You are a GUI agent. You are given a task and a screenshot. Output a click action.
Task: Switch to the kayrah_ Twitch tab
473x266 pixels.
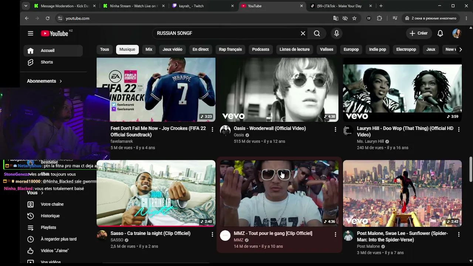(x=204, y=6)
